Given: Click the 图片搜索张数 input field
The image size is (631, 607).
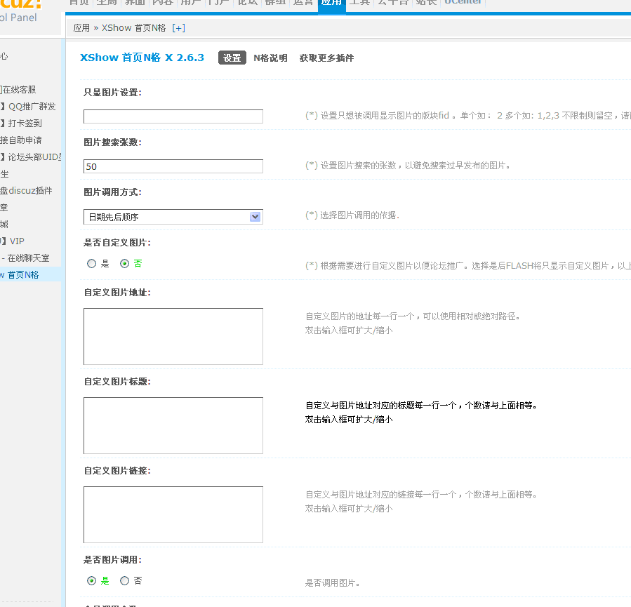Looking at the screenshot, I should point(173,166).
